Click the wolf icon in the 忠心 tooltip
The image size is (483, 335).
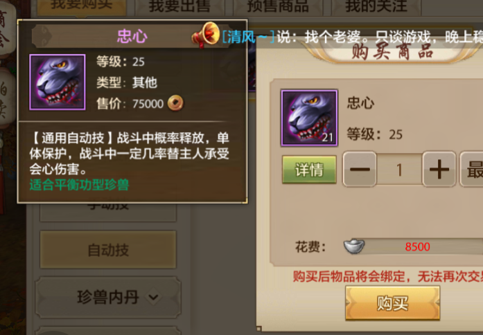tap(58, 82)
